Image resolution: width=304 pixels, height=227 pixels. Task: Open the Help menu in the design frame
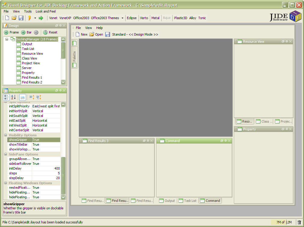100,28
